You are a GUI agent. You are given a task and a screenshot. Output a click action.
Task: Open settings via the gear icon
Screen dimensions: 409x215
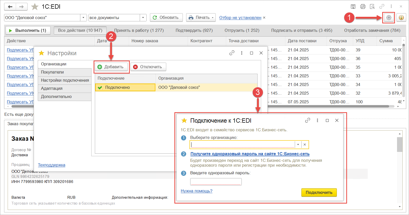tap(389, 18)
